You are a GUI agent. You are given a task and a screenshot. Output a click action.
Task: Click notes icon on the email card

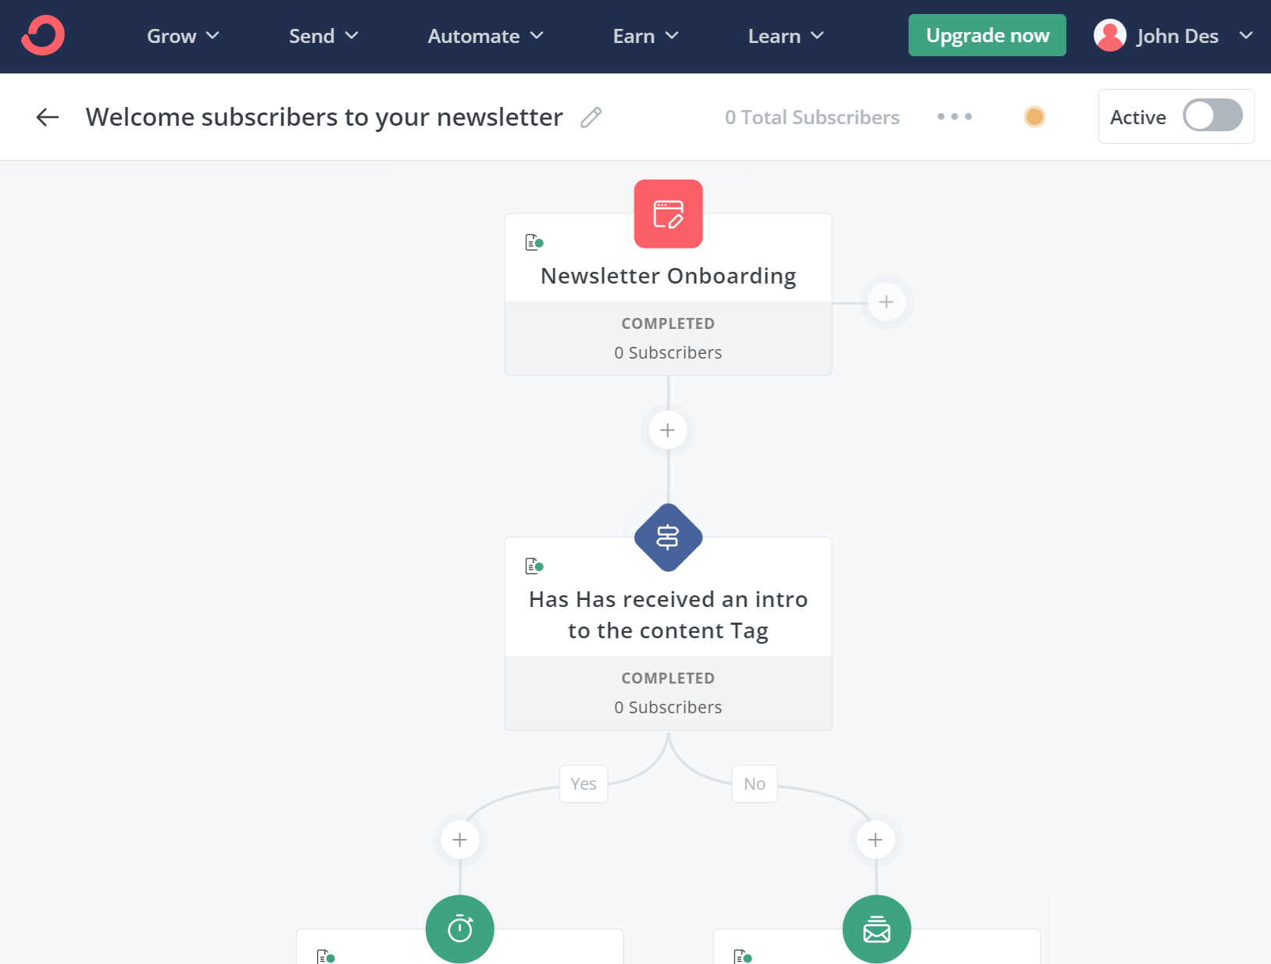743,956
